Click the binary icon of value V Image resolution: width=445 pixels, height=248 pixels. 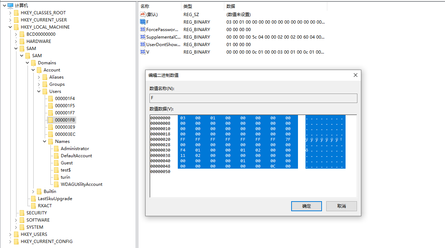pyautogui.click(x=143, y=52)
